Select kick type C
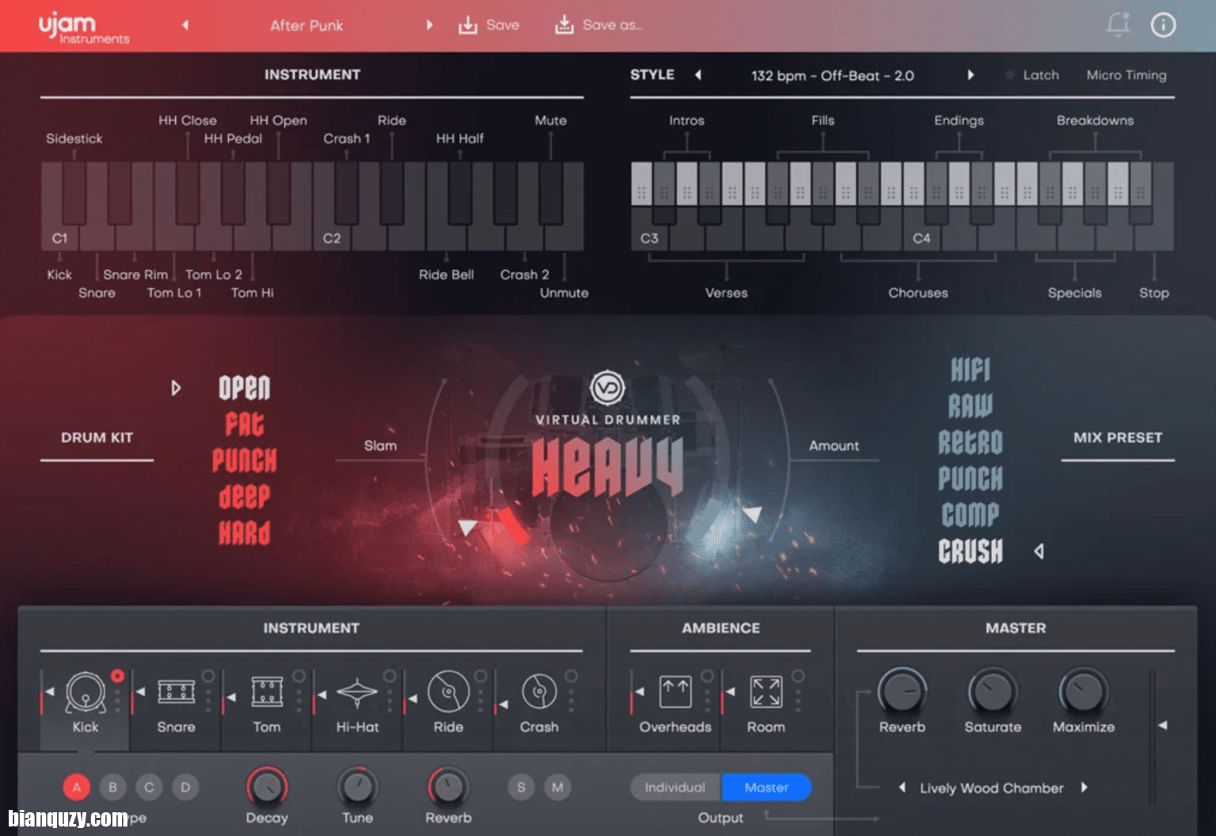The width and height of the screenshot is (1216, 836). 149,787
